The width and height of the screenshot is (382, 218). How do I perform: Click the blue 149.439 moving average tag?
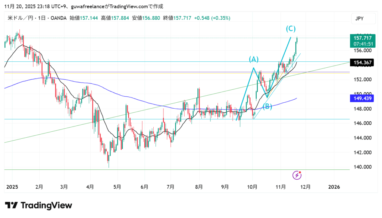point(362,99)
